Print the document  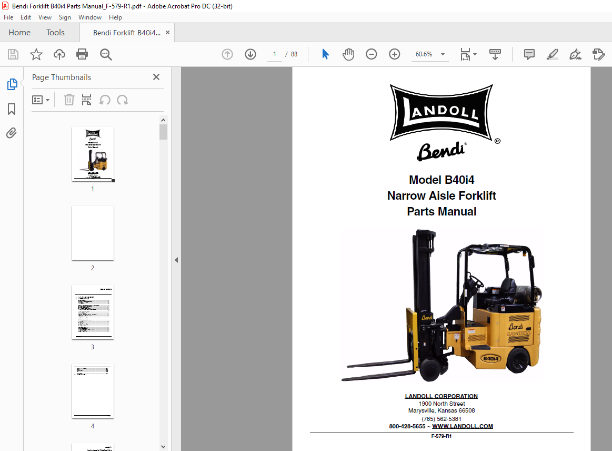[82, 54]
